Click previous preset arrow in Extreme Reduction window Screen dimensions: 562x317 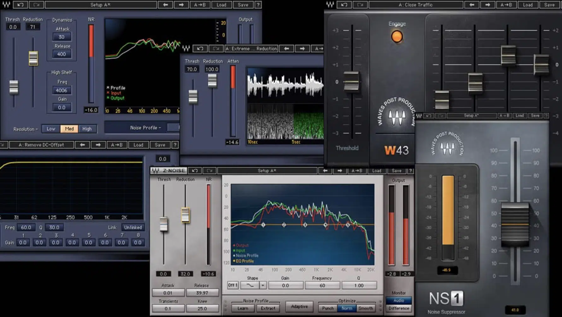[x=286, y=49]
